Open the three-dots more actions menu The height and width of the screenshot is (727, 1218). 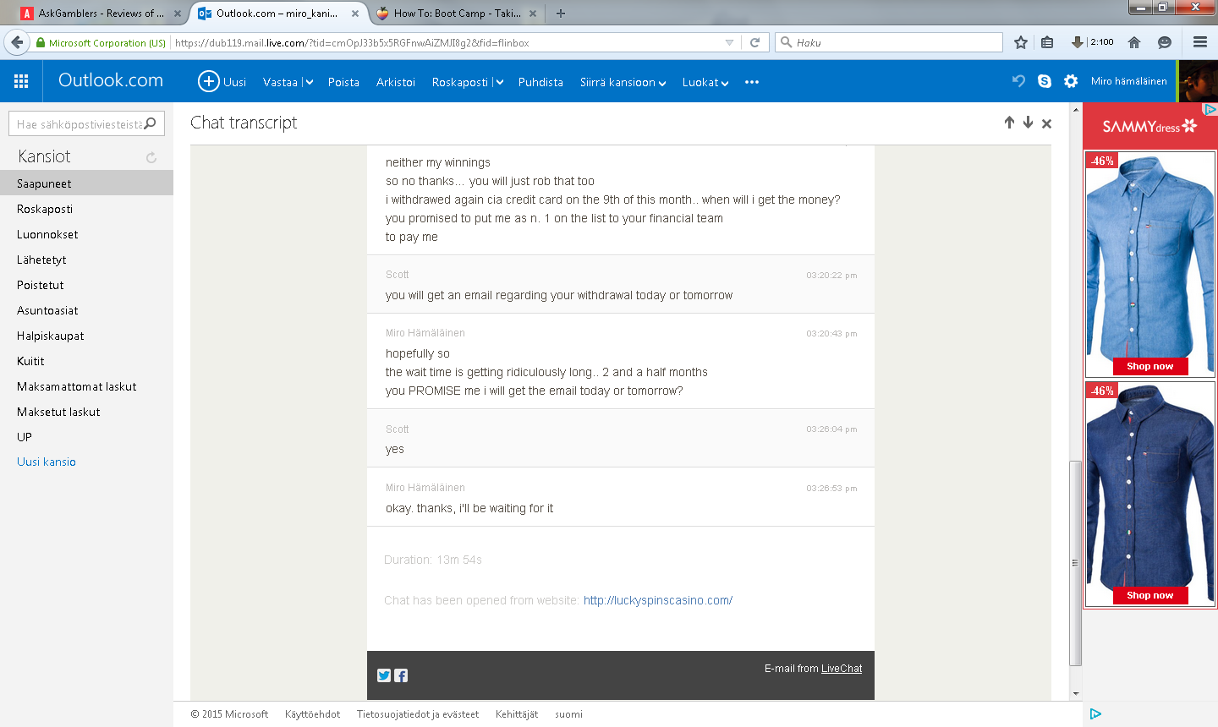click(x=752, y=82)
